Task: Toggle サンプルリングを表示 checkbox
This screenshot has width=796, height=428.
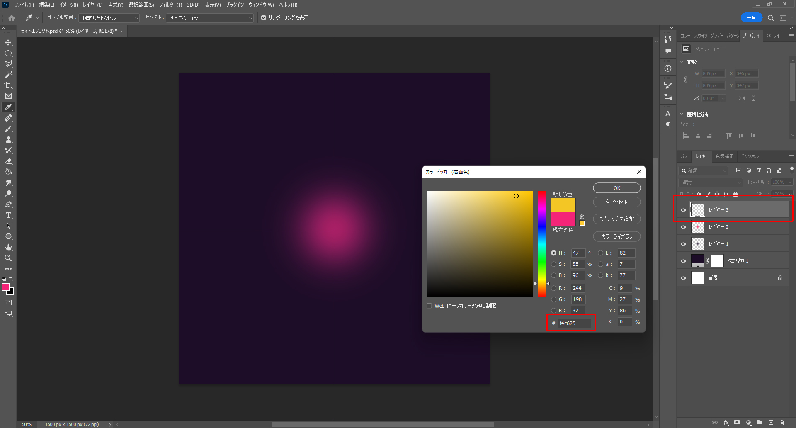Action: (263, 18)
